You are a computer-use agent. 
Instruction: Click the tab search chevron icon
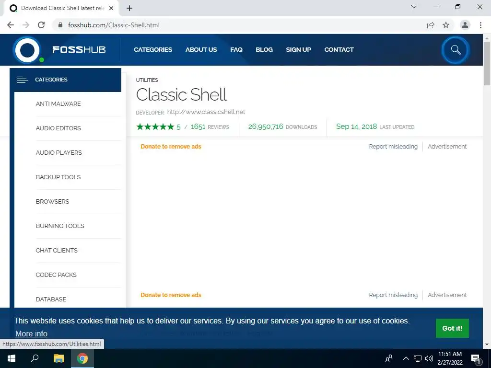[414, 7]
